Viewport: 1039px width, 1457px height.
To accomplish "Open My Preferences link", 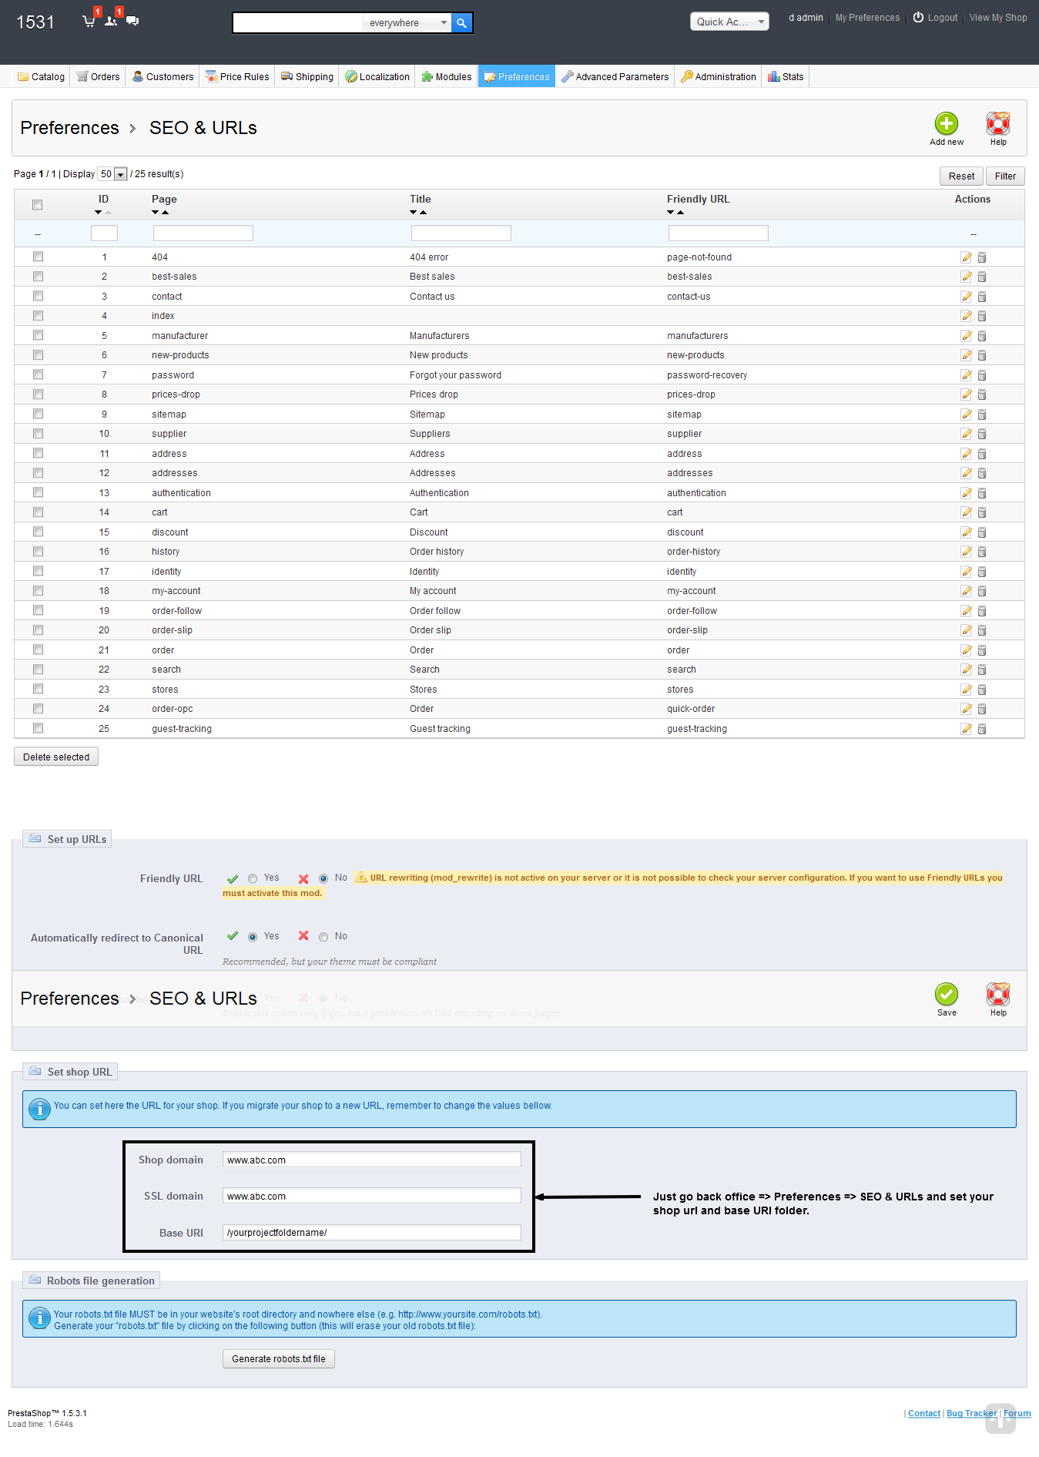I will pyautogui.click(x=867, y=18).
